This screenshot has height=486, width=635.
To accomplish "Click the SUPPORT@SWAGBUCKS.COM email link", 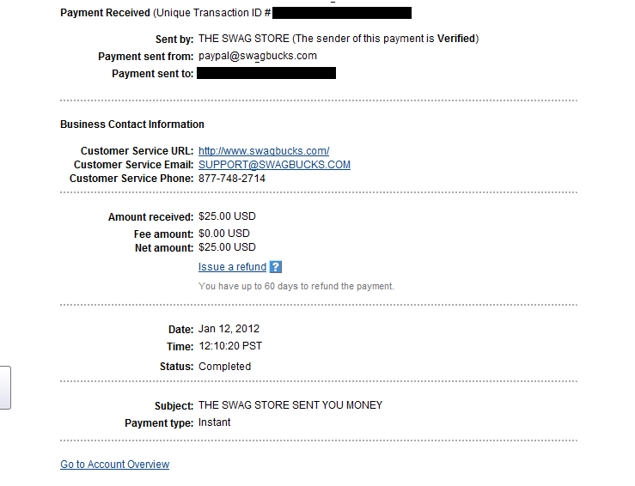I will [x=274, y=165].
